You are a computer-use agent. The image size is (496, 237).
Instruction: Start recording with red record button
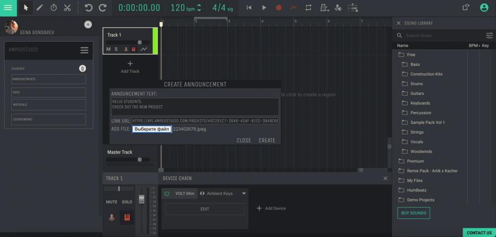click(279, 8)
